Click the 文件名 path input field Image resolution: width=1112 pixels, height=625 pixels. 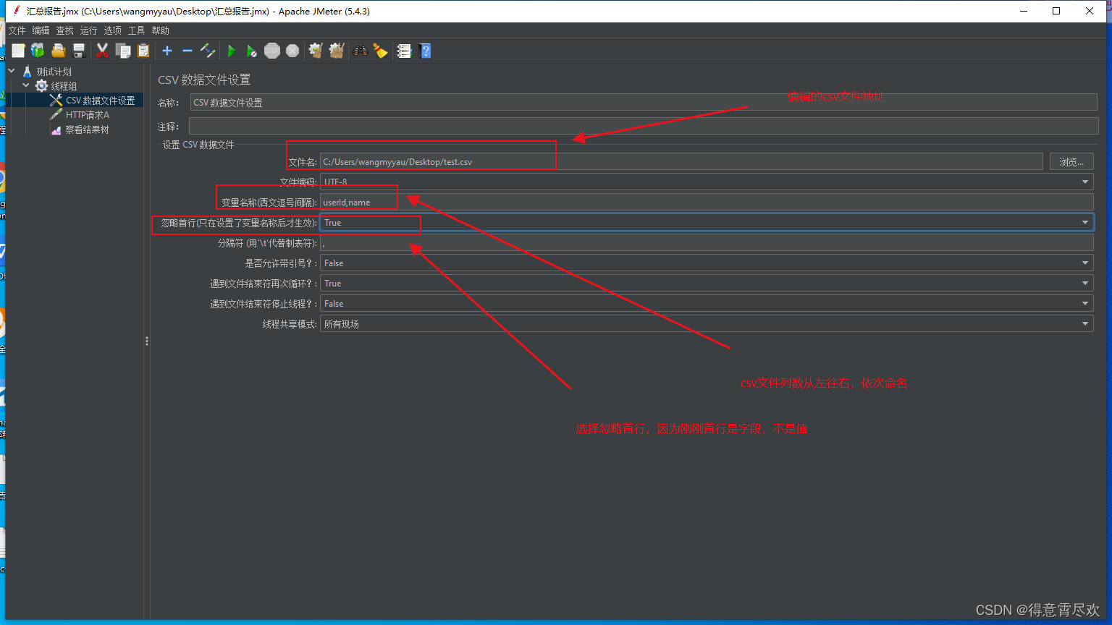[x=681, y=161]
